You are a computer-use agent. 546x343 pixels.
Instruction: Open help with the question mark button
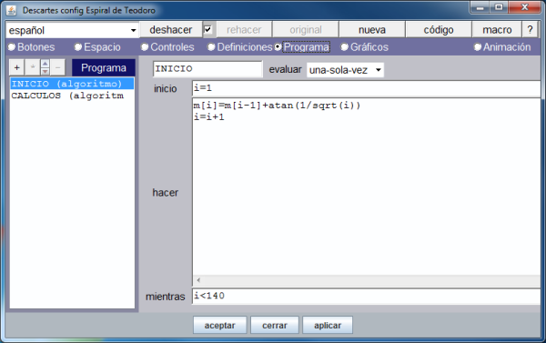coord(531,30)
